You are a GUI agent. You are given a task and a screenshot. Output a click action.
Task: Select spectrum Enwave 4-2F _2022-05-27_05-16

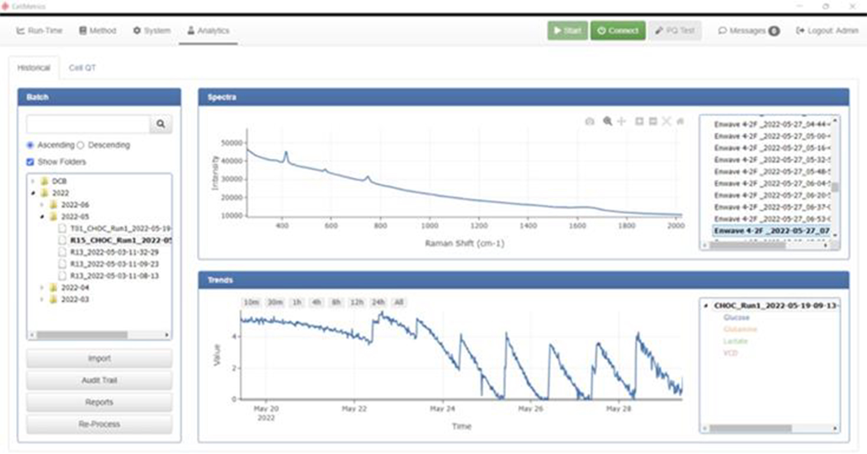[772, 148]
